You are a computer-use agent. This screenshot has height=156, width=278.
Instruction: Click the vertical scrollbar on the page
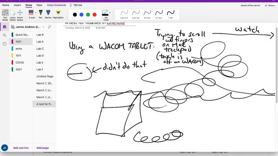tap(276, 65)
